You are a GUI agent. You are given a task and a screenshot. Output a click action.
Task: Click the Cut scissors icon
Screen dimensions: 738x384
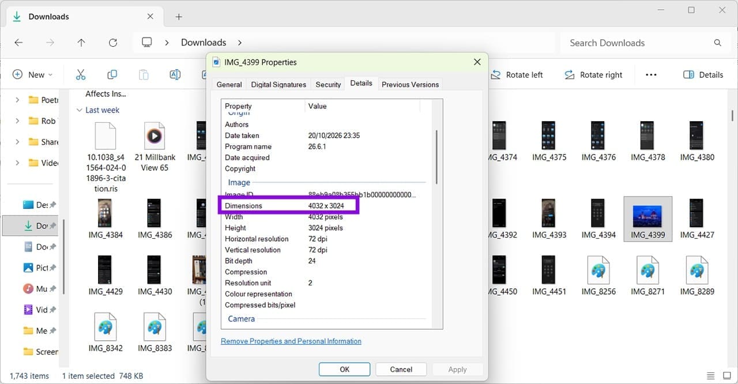click(x=80, y=74)
